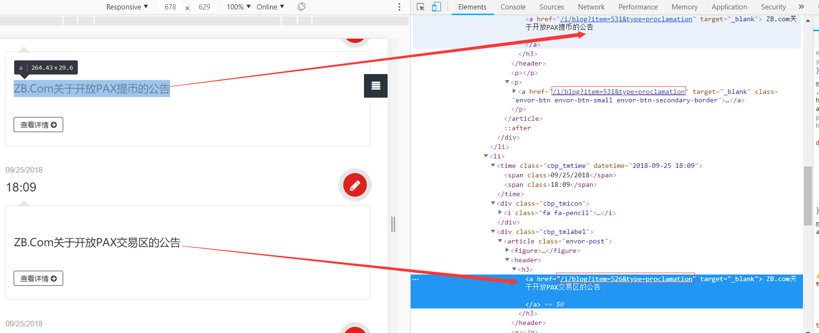This screenshot has width=819, height=333.
Task: Open the device toolbar three-dot menu
Action: (x=399, y=7)
